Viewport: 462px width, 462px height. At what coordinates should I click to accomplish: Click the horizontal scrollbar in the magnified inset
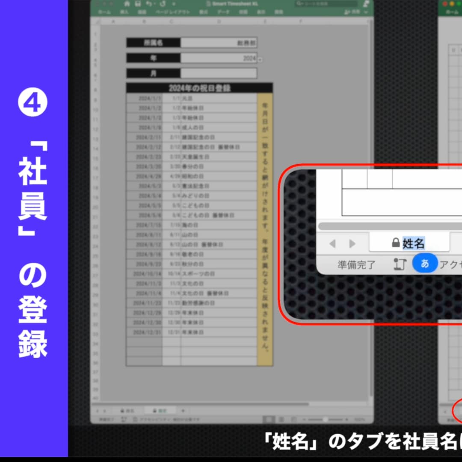[x=390, y=226]
